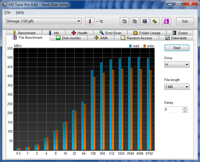Open the Random Access tab
200x162 pixels.
pos(136,38)
